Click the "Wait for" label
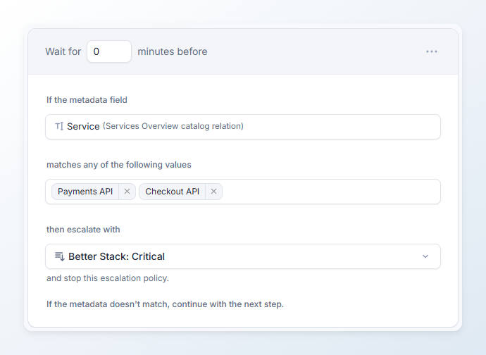486x355 pixels. pyautogui.click(x=63, y=51)
